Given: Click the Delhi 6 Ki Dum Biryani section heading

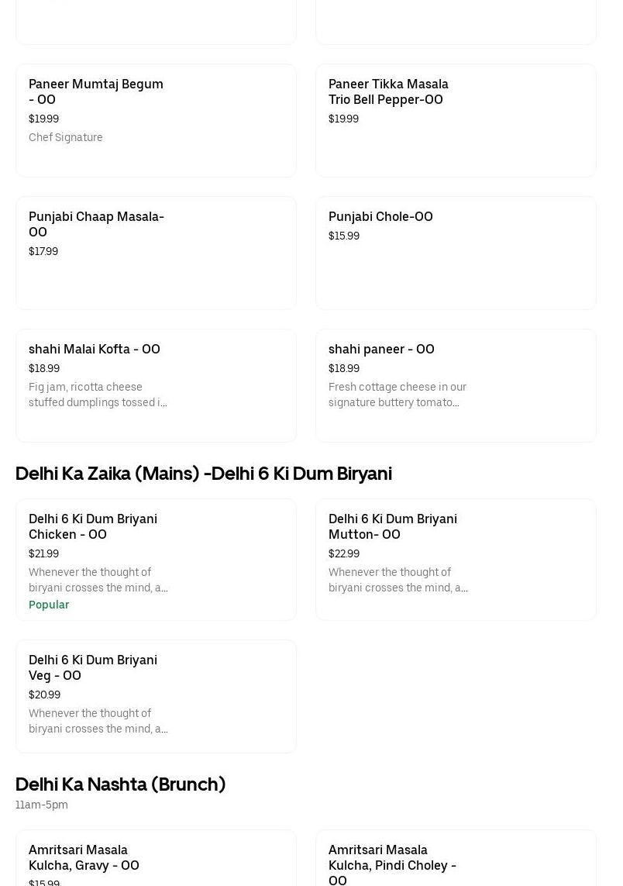Looking at the screenshot, I should [204, 474].
